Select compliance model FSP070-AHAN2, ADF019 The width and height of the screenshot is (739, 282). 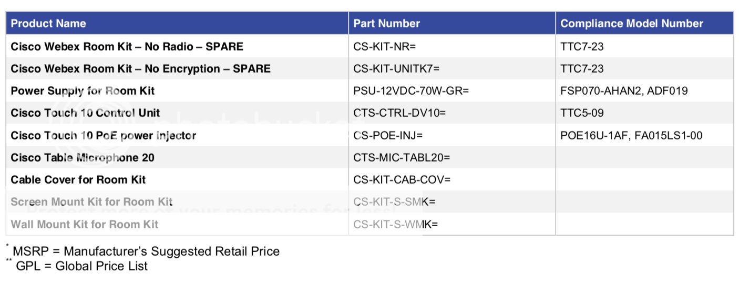(x=624, y=90)
